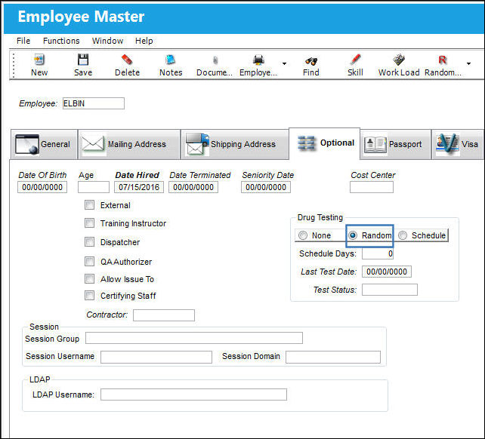Click the Age field
This screenshot has width=485, height=439.
pyautogui.click(x=94, y=187)
